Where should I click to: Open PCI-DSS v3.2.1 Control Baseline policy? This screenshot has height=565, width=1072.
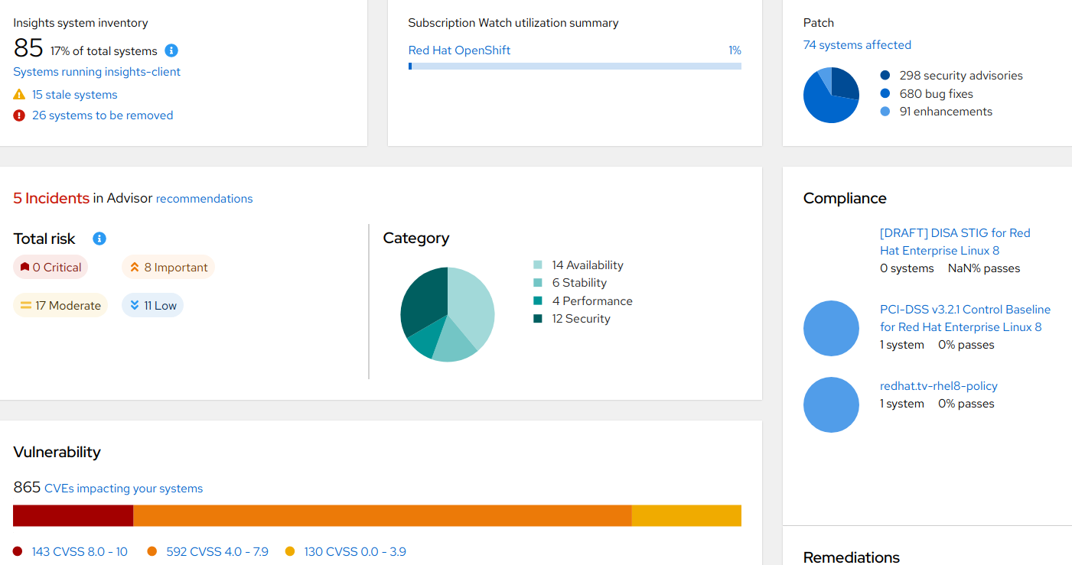pyautogui.click(x=965, y=318)
